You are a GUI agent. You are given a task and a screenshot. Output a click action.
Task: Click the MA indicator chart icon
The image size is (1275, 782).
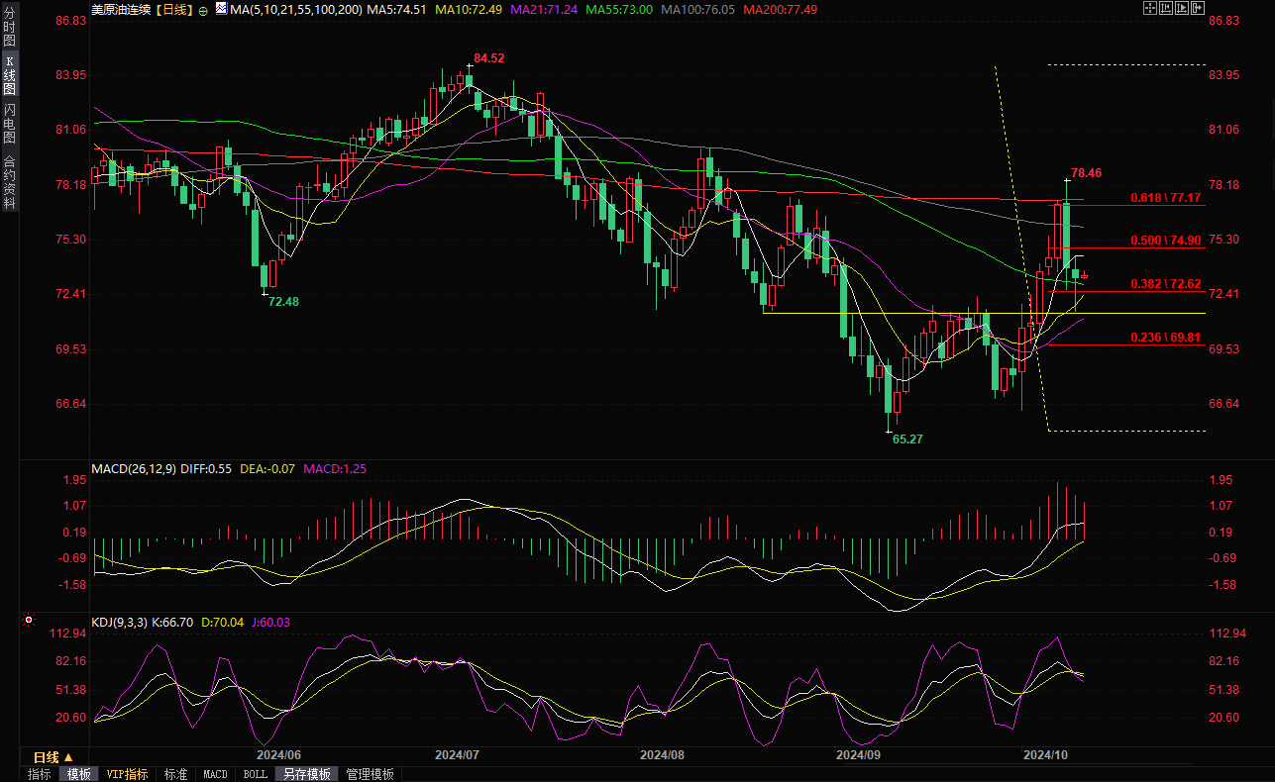click(x=221, y=9)
